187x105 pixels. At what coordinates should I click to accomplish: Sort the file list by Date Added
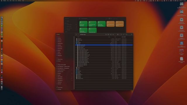(x=124, y=37)
